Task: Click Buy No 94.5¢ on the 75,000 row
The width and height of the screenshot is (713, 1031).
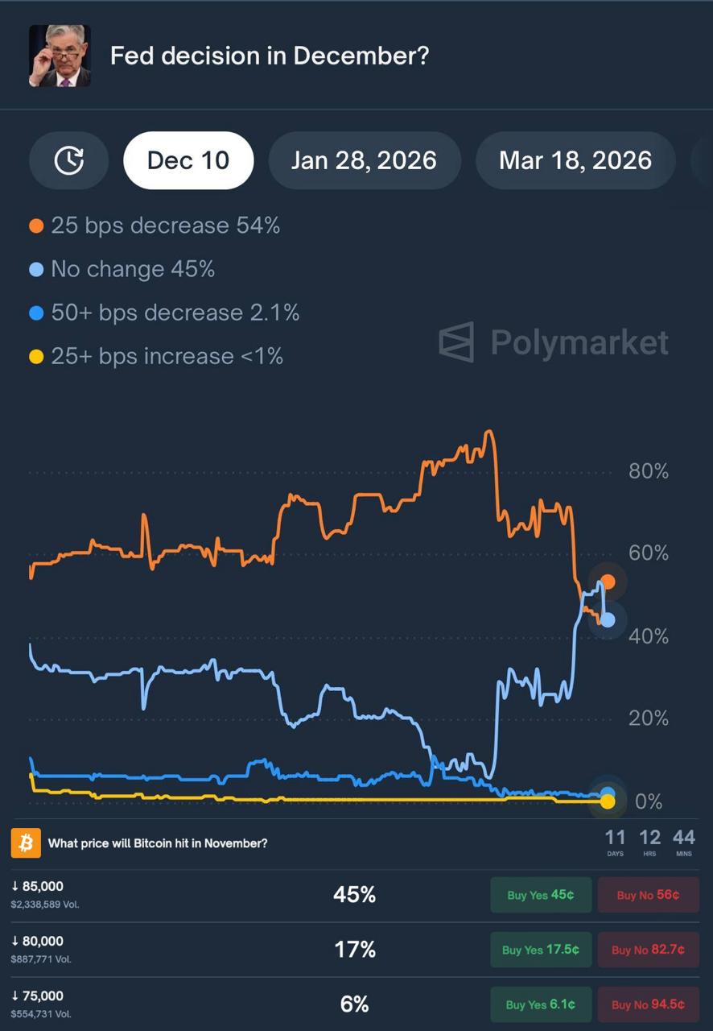Action: click(648, 1004)
